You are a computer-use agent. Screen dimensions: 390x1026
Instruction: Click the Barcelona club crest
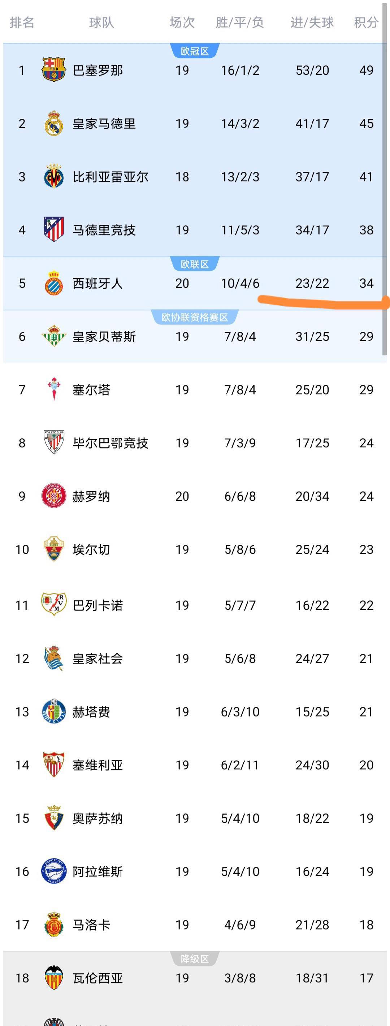tap(54, 70)
